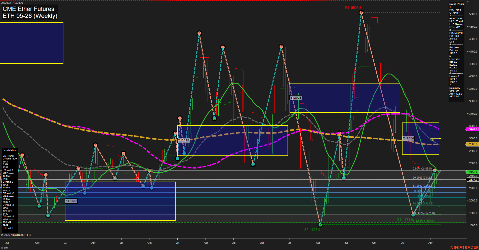479x250 pixels.
Task: Click the Y:2023 yearly range label
Action: (71, 201)
